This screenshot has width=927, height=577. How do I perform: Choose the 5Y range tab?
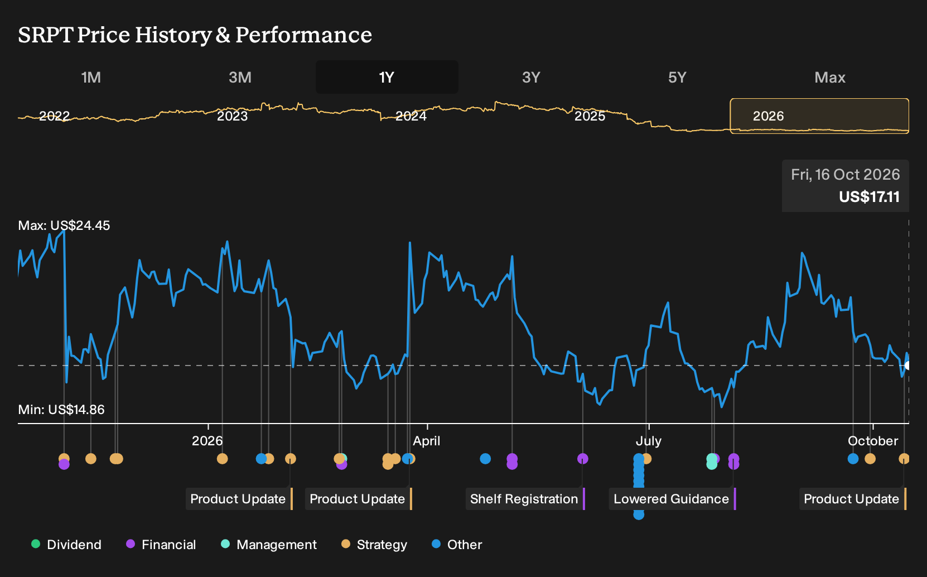677,77
